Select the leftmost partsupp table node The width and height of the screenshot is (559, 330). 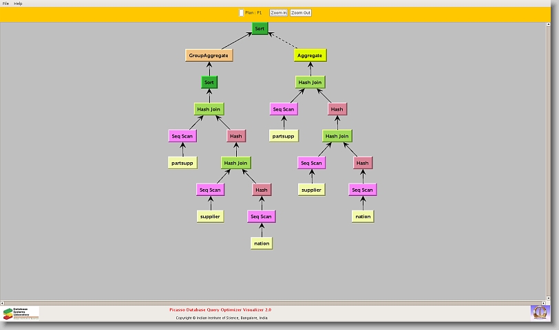(x=182, y=163)
